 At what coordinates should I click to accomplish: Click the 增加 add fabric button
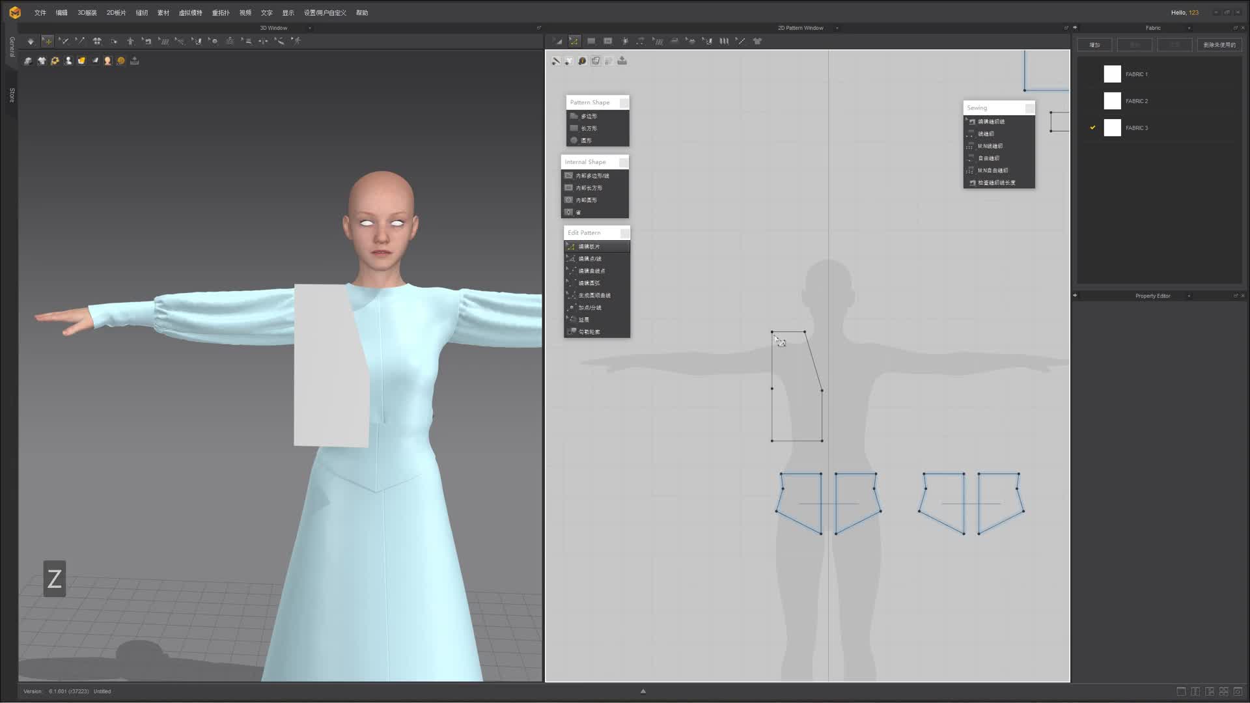pos(1094,45)
